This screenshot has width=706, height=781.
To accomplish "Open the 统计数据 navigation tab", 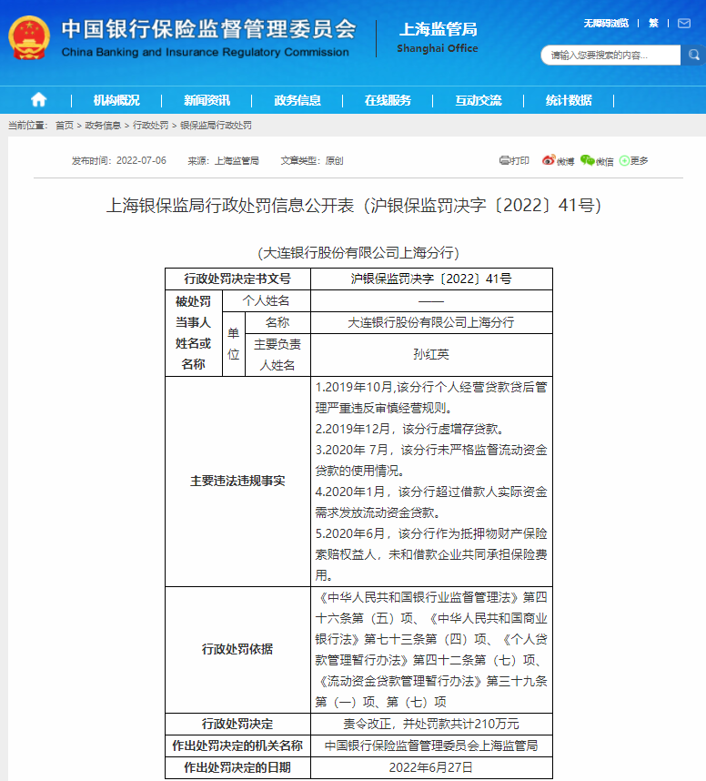I will click(569, 100).
